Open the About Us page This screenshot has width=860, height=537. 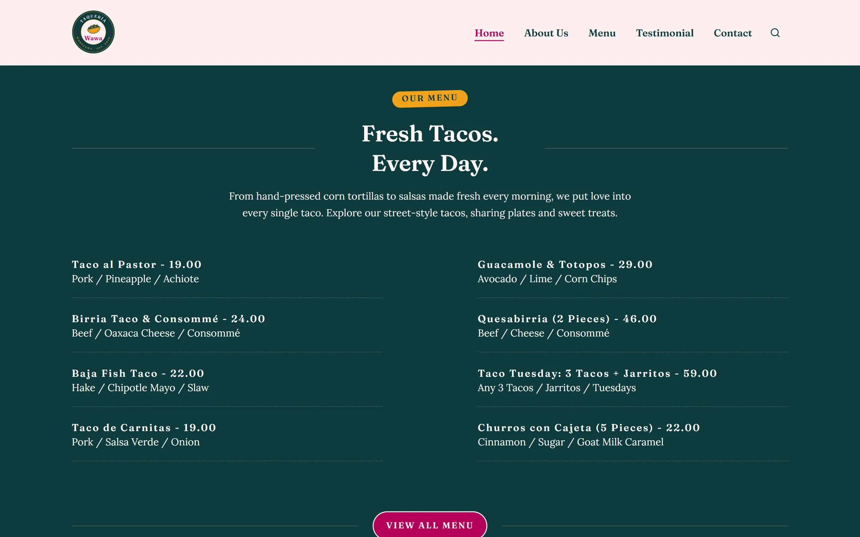click(546, 33)
